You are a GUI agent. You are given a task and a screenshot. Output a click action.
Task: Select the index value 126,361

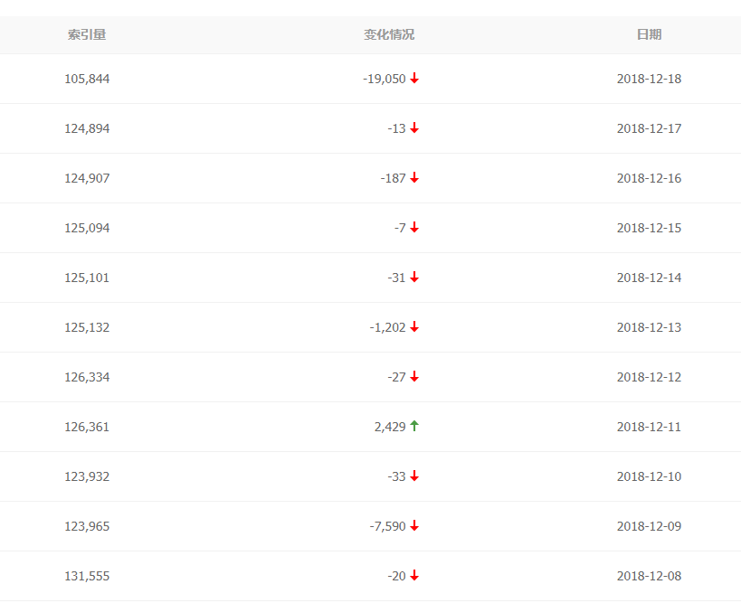click(x=87, y=427)
